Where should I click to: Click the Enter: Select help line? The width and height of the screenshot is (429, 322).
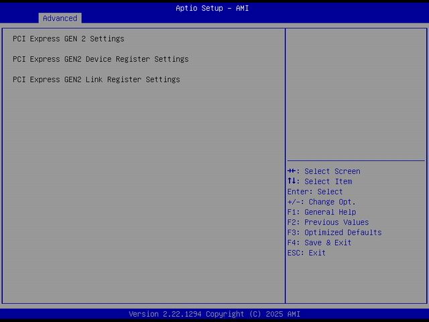point(315,192)
